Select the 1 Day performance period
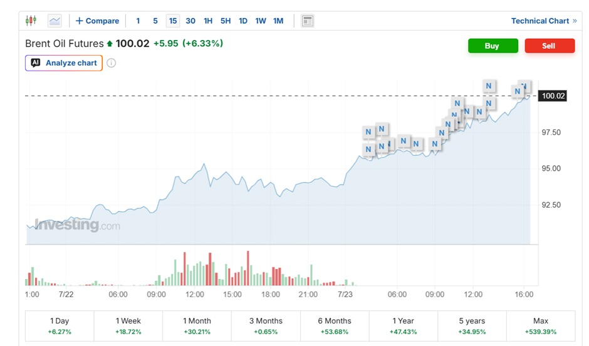Screen dimensions: 589x346 pos(60,326)
